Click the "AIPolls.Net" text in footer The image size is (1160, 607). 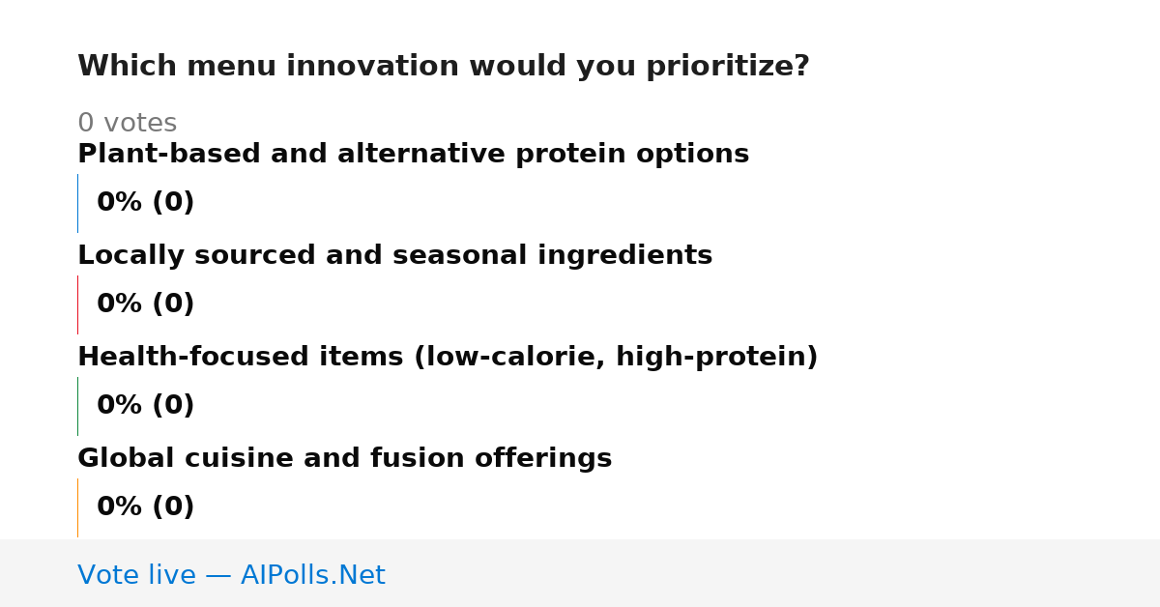[313, 576]
